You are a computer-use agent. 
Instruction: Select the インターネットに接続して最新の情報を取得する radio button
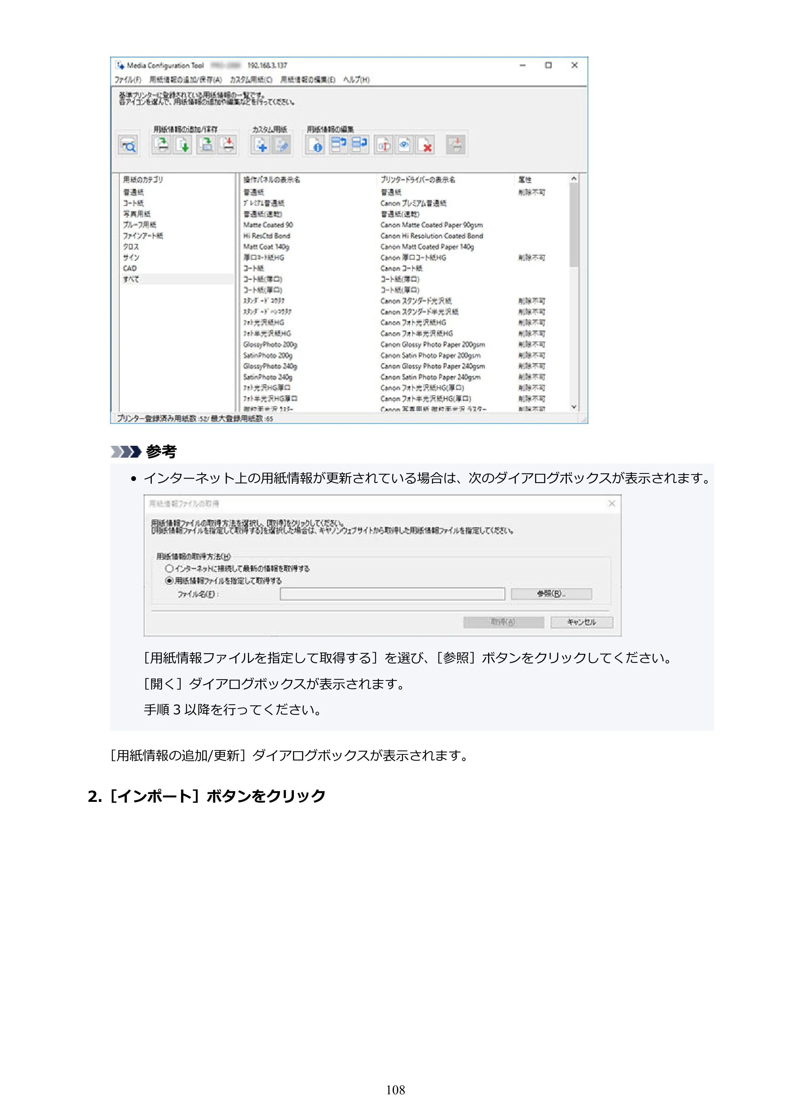[x=169, y=568]
